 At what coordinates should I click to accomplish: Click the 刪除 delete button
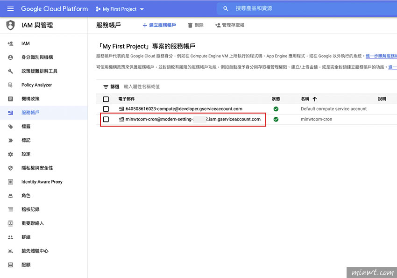click(x=196, y=25)
